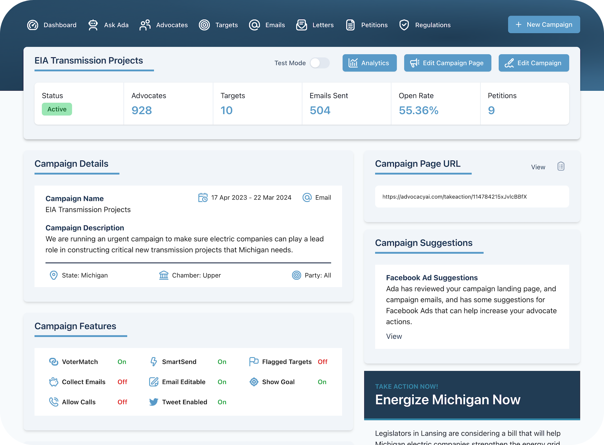Open Regulations navigation item
Screen dimensions: 604x445
[425, 25]
